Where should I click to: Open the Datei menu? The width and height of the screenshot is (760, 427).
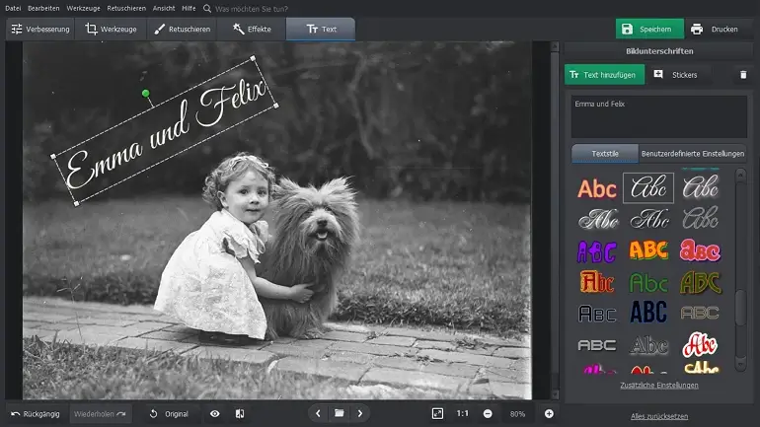[x=13, y=8]
